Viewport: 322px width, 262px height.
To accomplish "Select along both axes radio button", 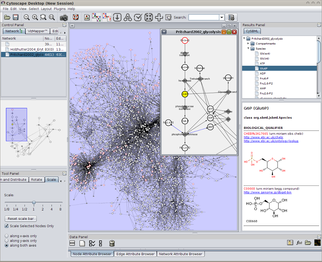I will point(6,245).
